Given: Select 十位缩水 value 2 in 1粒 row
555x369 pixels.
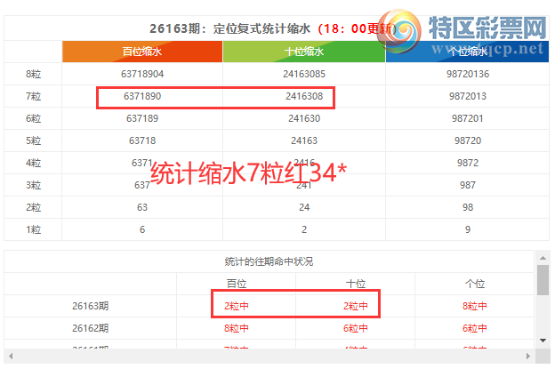Looking at the screenshot, I should tap(304, 229).
